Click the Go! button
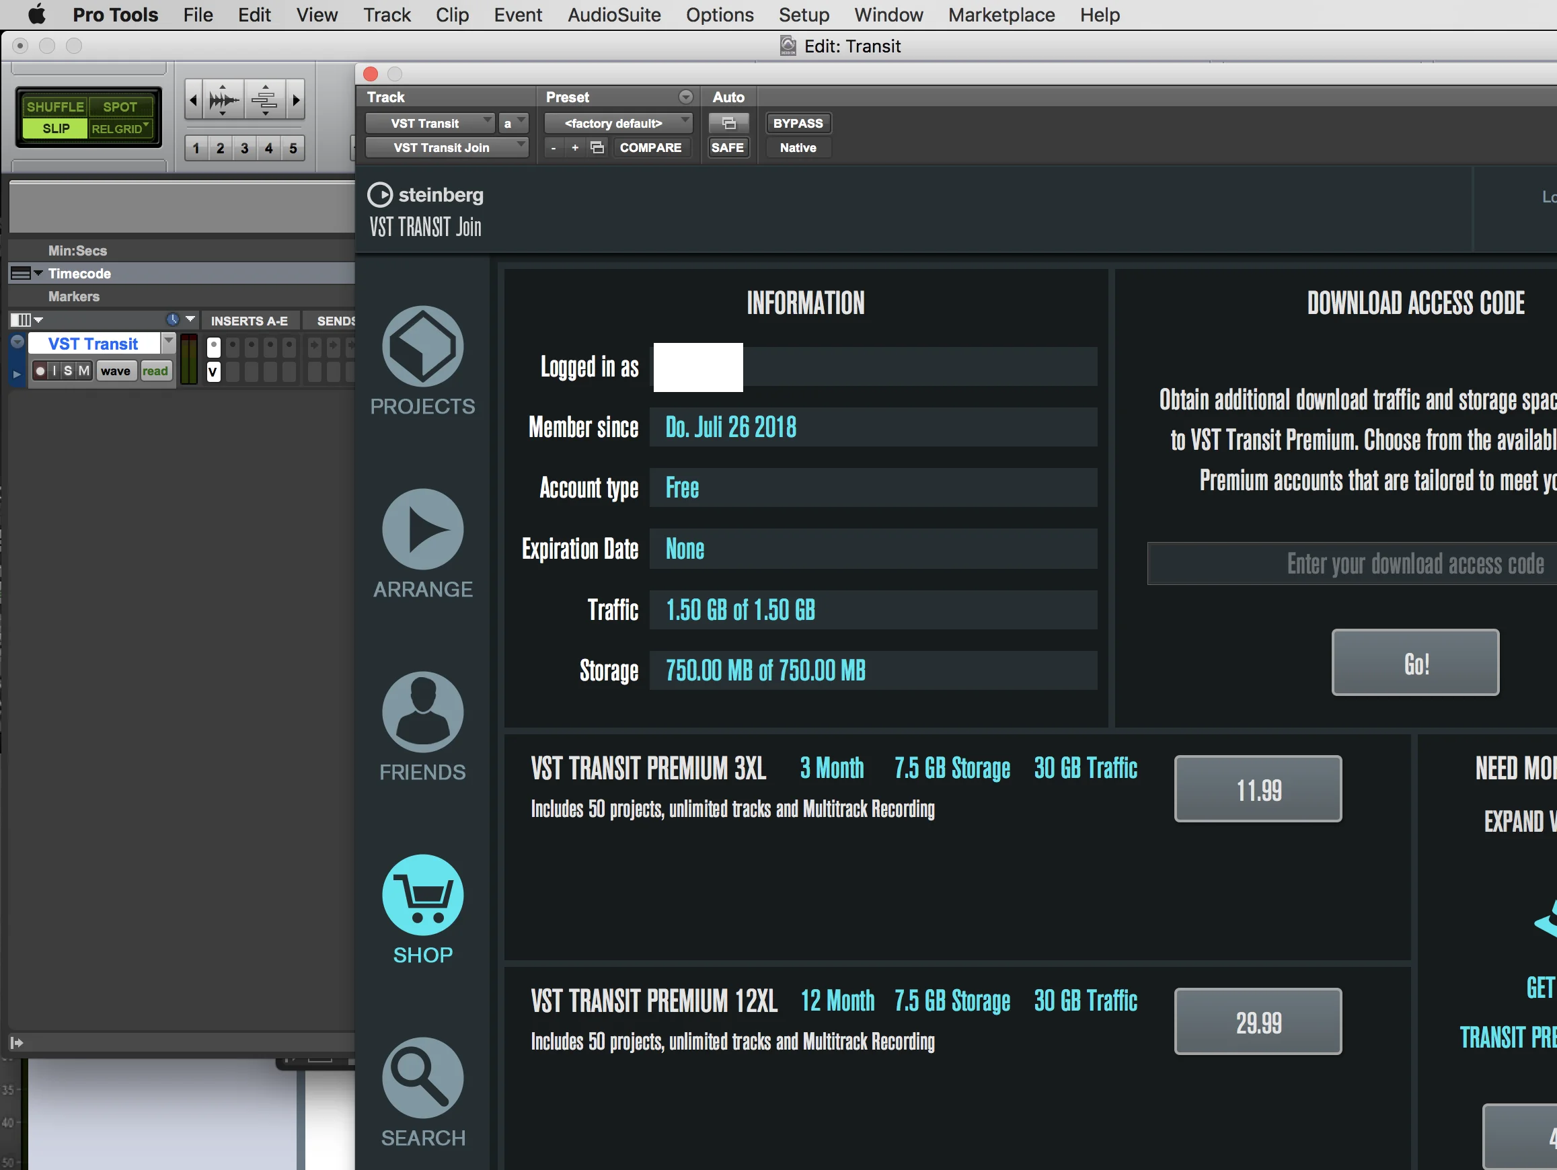Screen dimensions: 1557x1170 (1415, 662)
